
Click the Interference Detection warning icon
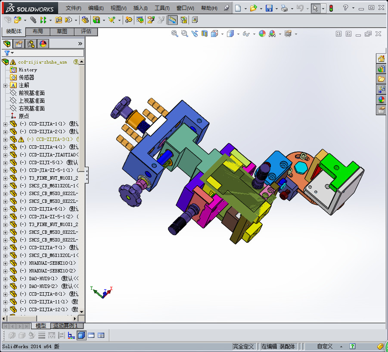tap(183, 20)
